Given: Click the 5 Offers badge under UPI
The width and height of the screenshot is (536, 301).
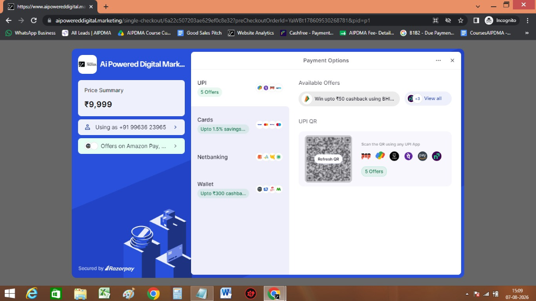Looking at the screenshot, I should click(x=209, y=92).
